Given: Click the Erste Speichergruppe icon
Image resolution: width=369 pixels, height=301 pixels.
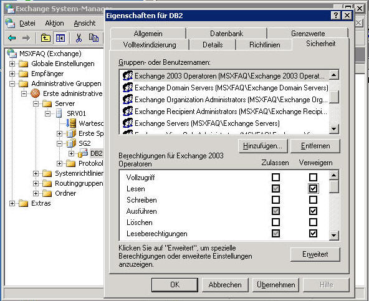Looking at the screenshot, I should point(71,133).
